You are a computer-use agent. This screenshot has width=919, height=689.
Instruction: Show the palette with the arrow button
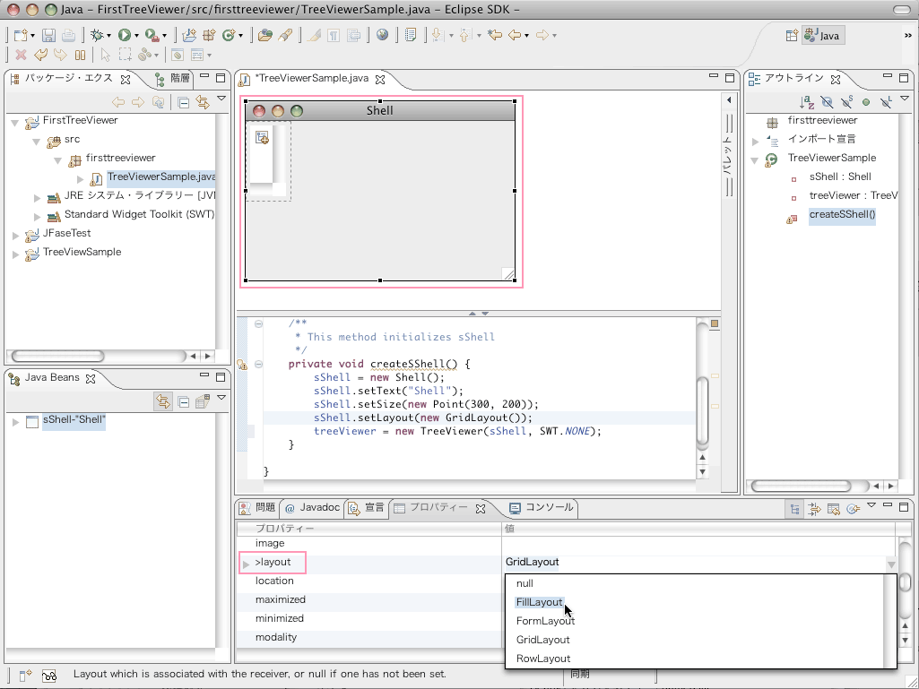tap(729, 100)
